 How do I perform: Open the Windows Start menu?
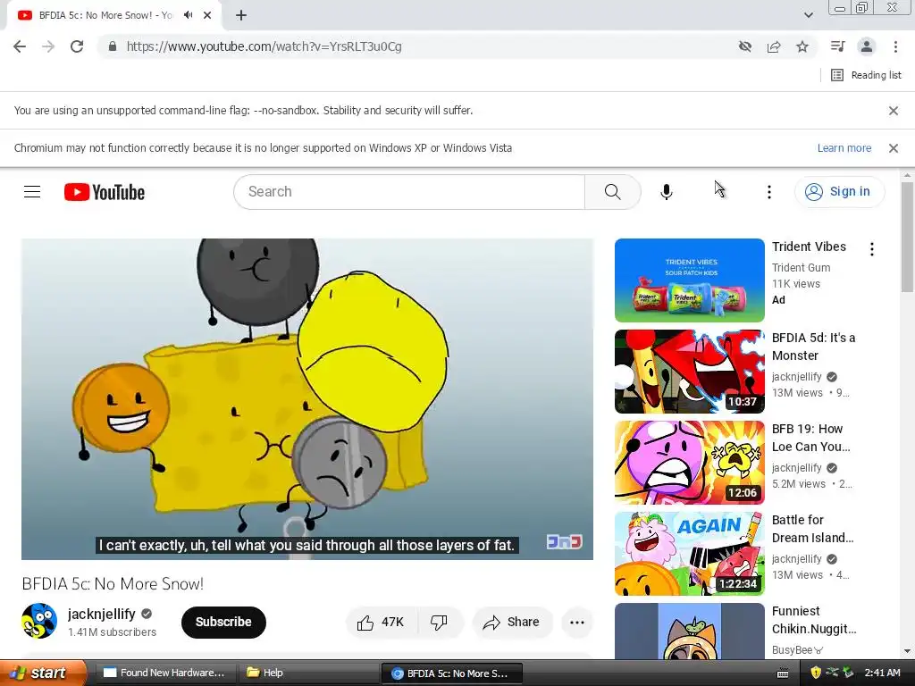(42, 673)
